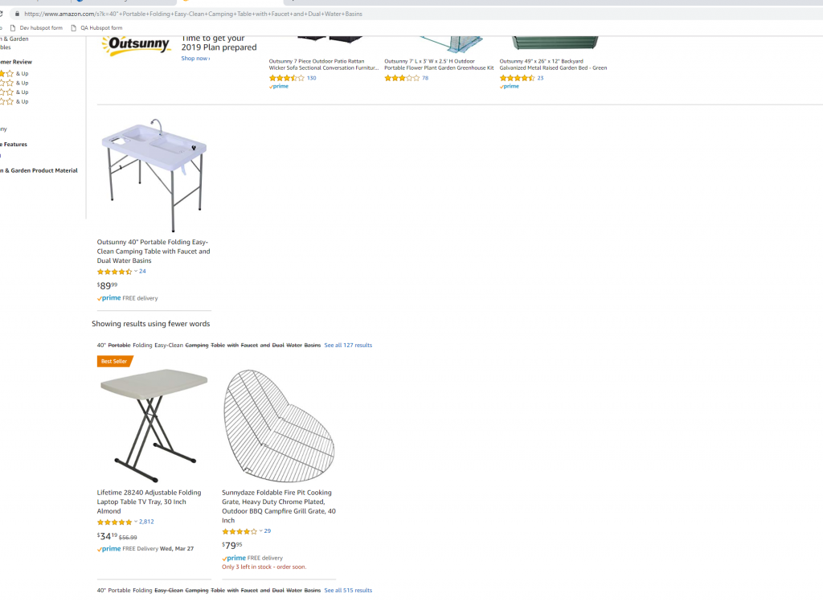Click the Best Seller badge
823x606 pixels.
(x=114, y=361)
